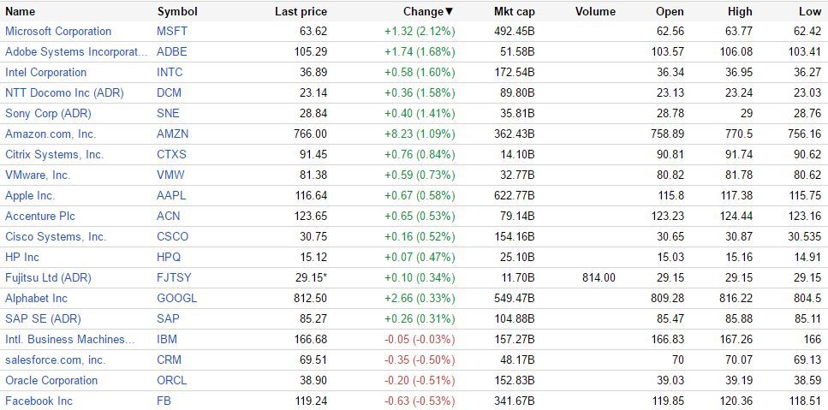Open the Intl. Business Machines link
Screen dimensions: 828x410
point(70,340)
